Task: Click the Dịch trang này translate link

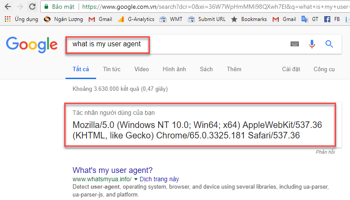Action: click(159, 179)
